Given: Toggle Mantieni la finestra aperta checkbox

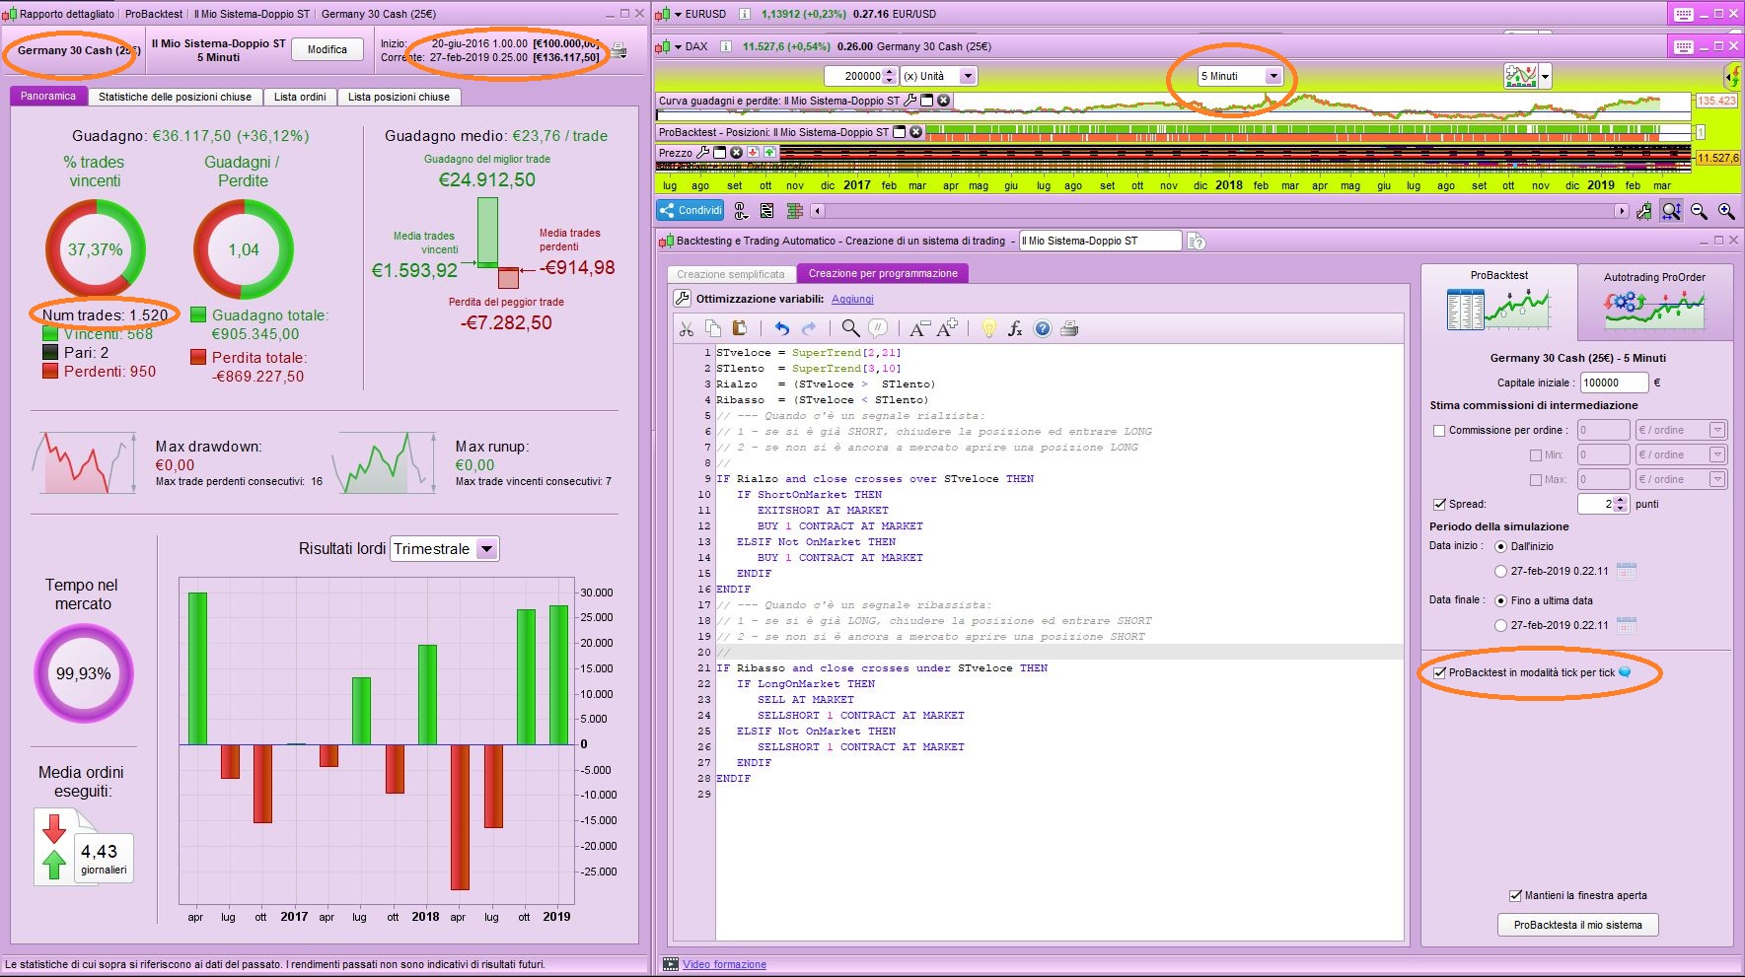Looking at the screenshot, I should 1515,895.
